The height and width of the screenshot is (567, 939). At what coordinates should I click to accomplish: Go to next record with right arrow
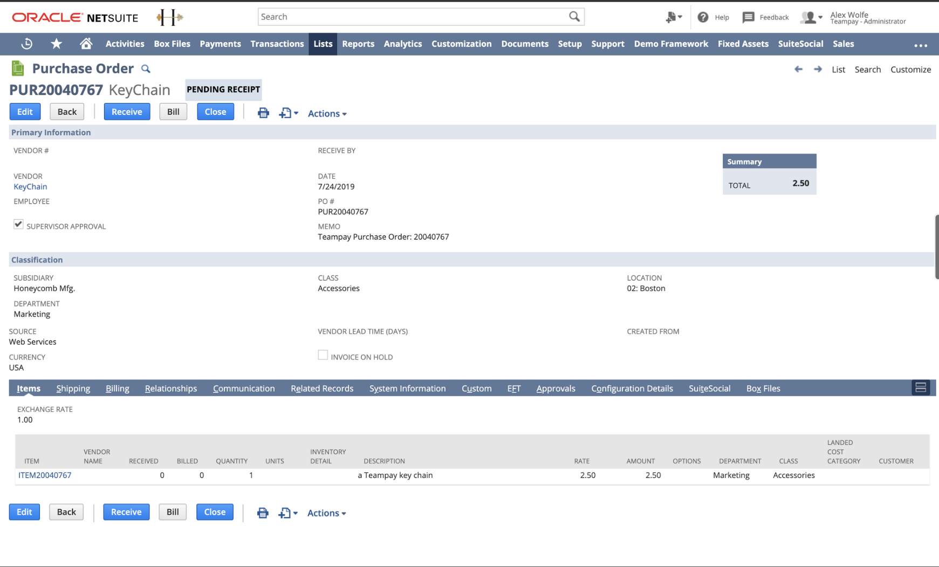click(x=818, y=69)
